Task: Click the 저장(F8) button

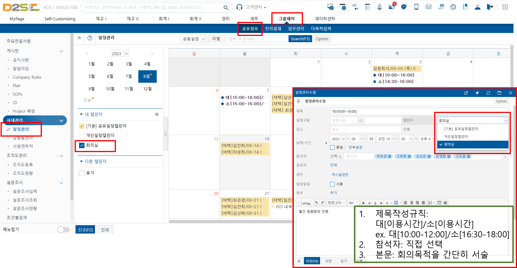Action: pyautogui.click(x=312, y=261)
